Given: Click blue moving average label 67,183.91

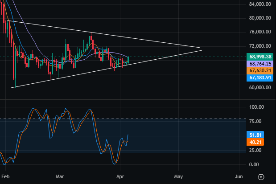Looking at the screenshot, I should point(260,78).
